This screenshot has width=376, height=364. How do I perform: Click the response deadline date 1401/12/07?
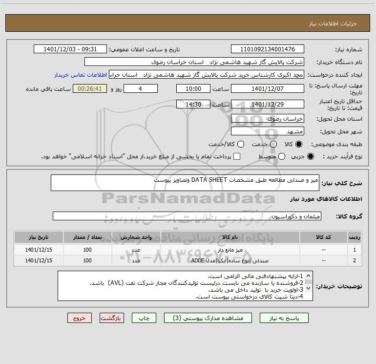[x=268, y=88]
